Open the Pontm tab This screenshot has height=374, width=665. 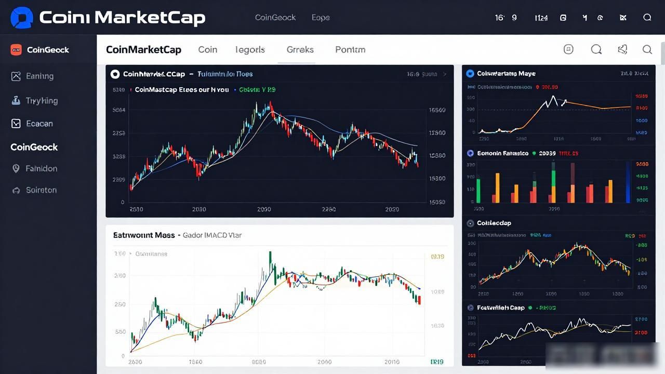(350, 50)
